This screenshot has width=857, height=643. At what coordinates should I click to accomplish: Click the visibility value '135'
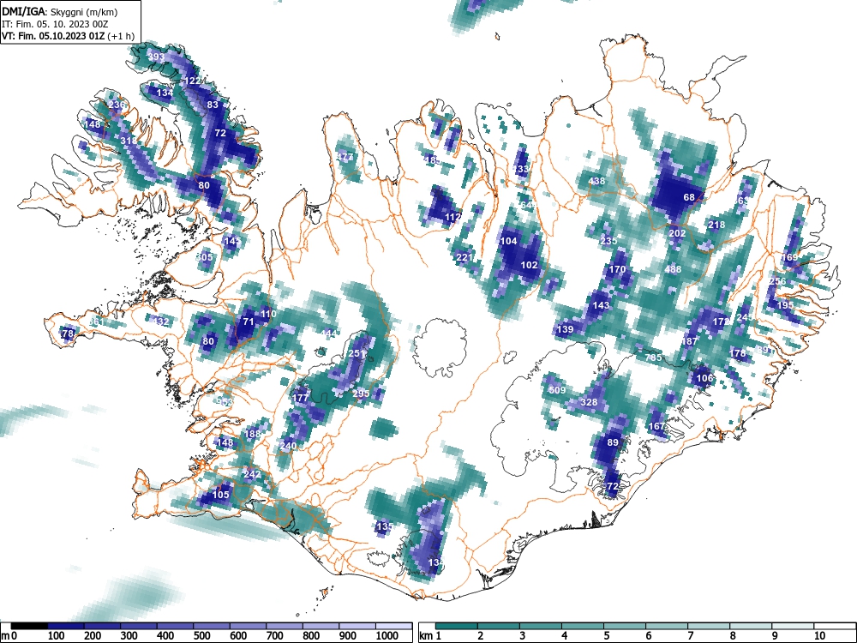(x=384, y=526)
